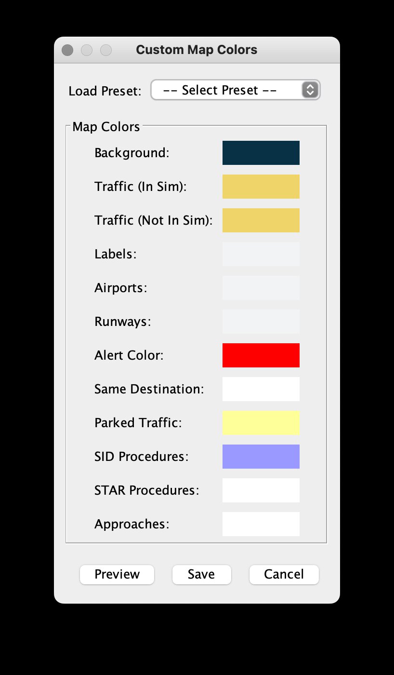Screen dimensions: 394x675
Task: Open the Load Preset dropdown
Action: pos(227,90)
